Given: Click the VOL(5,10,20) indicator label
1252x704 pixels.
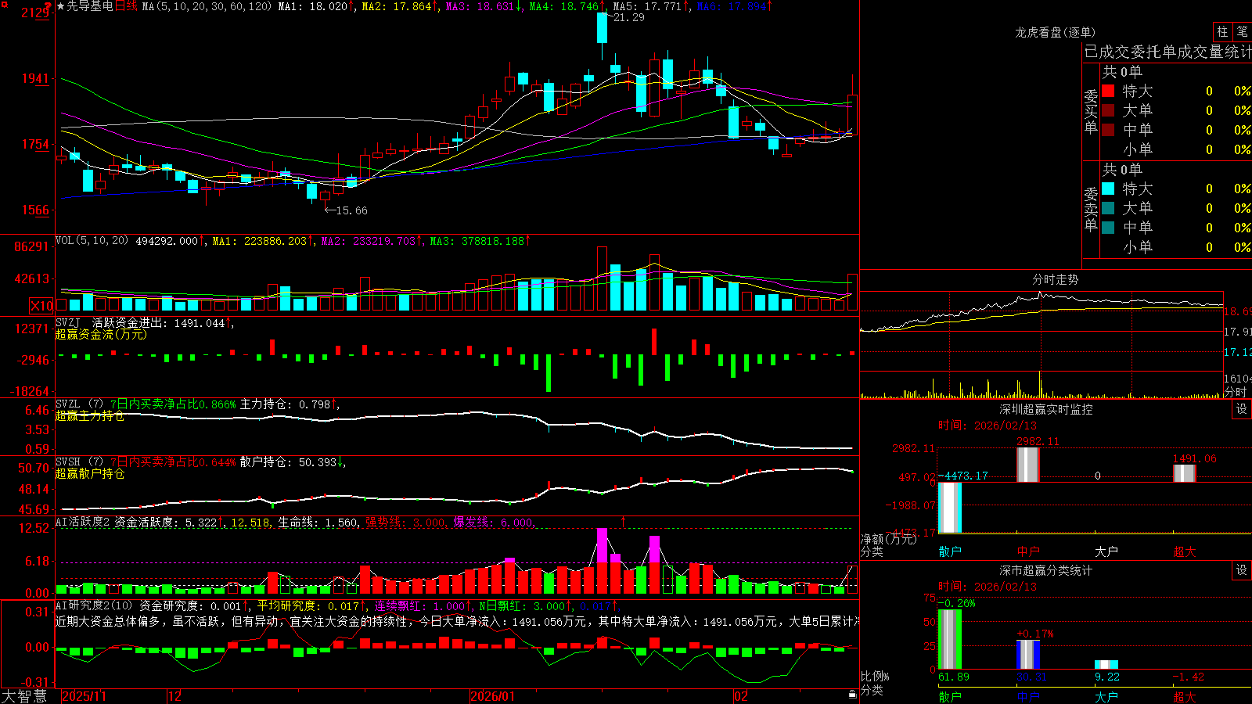Looking at the screenshot, I should (92, 241).
